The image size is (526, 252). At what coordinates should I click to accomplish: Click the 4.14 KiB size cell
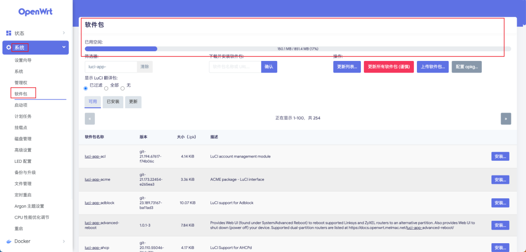(188, 156)
